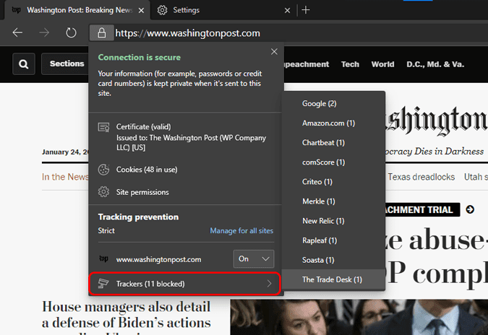Click the cookie icon
Screen dimensions: 488x335
click(x=103, y=170)
